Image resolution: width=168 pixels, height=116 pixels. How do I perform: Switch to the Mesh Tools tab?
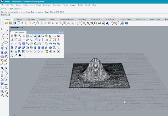click(155, 19)
